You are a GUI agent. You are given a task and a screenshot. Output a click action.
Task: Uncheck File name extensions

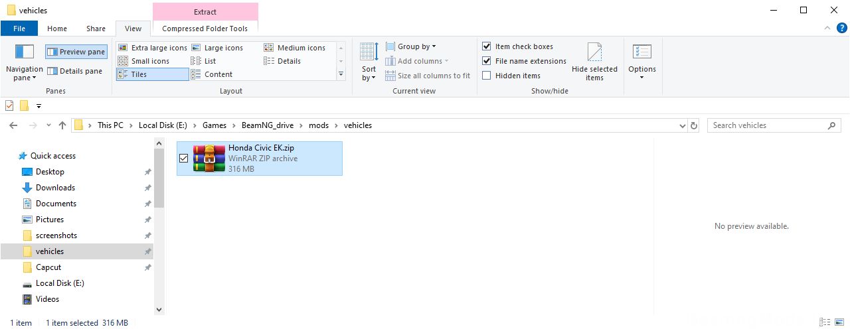524,61
